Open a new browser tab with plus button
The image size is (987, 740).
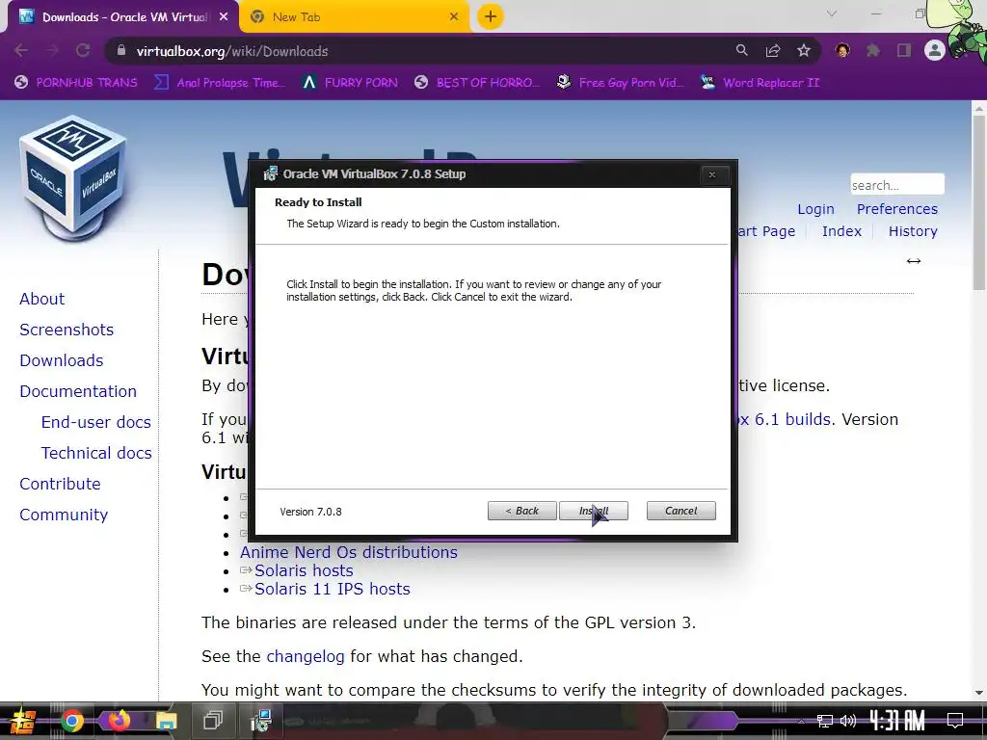point(491,17)
